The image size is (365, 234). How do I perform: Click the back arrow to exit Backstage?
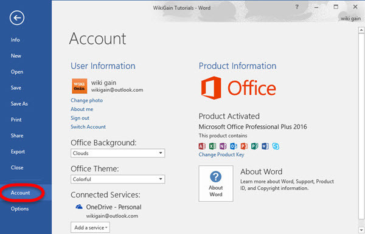tap(17, 18)
